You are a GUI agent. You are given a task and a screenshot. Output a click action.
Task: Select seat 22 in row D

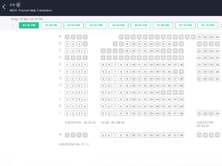[205, 58]
